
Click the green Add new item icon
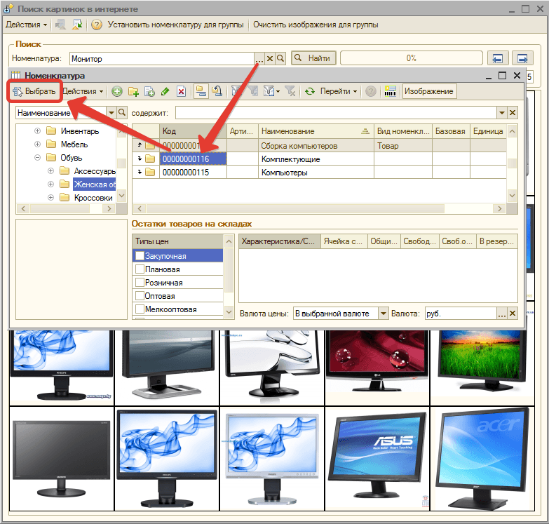(117, 91)
